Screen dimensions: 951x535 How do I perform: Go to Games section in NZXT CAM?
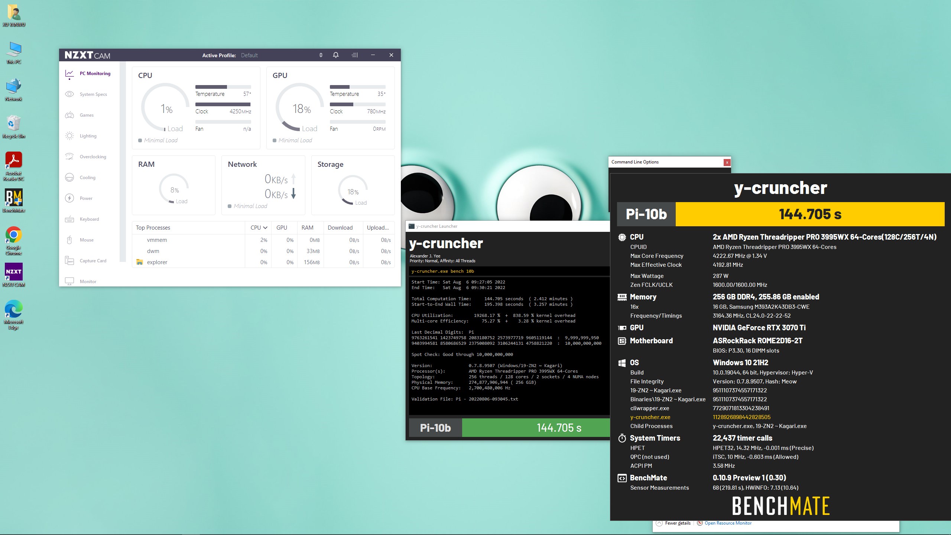tap(79, 115)
